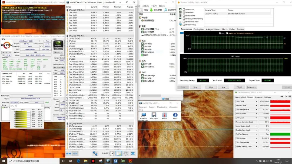Open the Monitoring menu in HWiNFO64
Viewport: 292px width, 164px height.
pyautogui.click(x=162, y=107)
